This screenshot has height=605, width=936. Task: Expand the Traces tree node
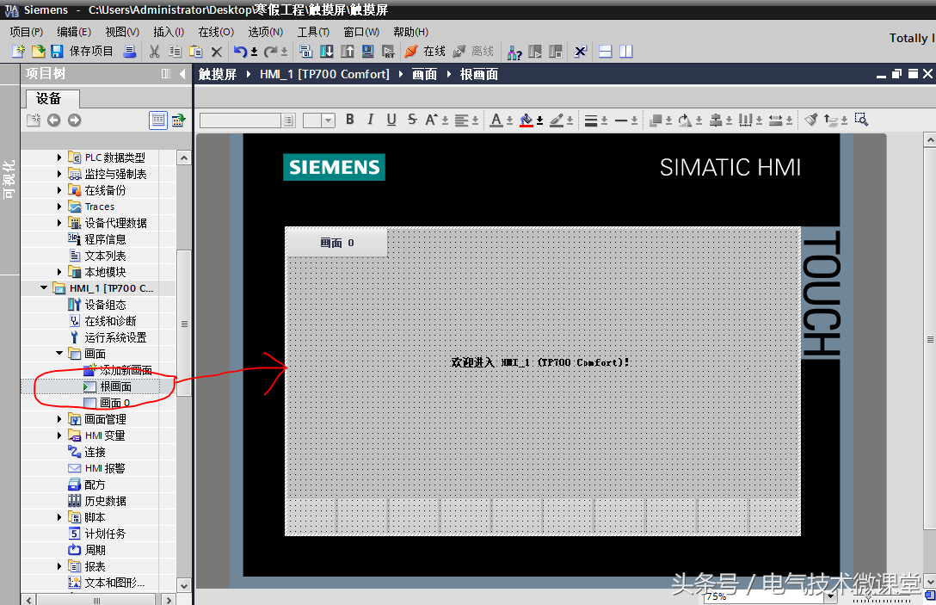click(x=59, y=207)
